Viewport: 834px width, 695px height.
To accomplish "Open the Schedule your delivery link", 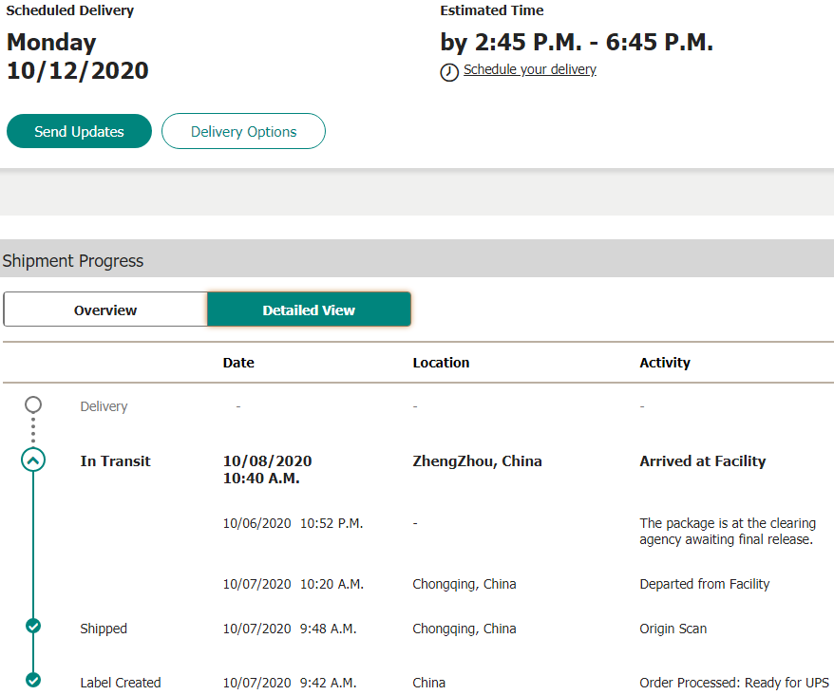I will tap(530, 69).
